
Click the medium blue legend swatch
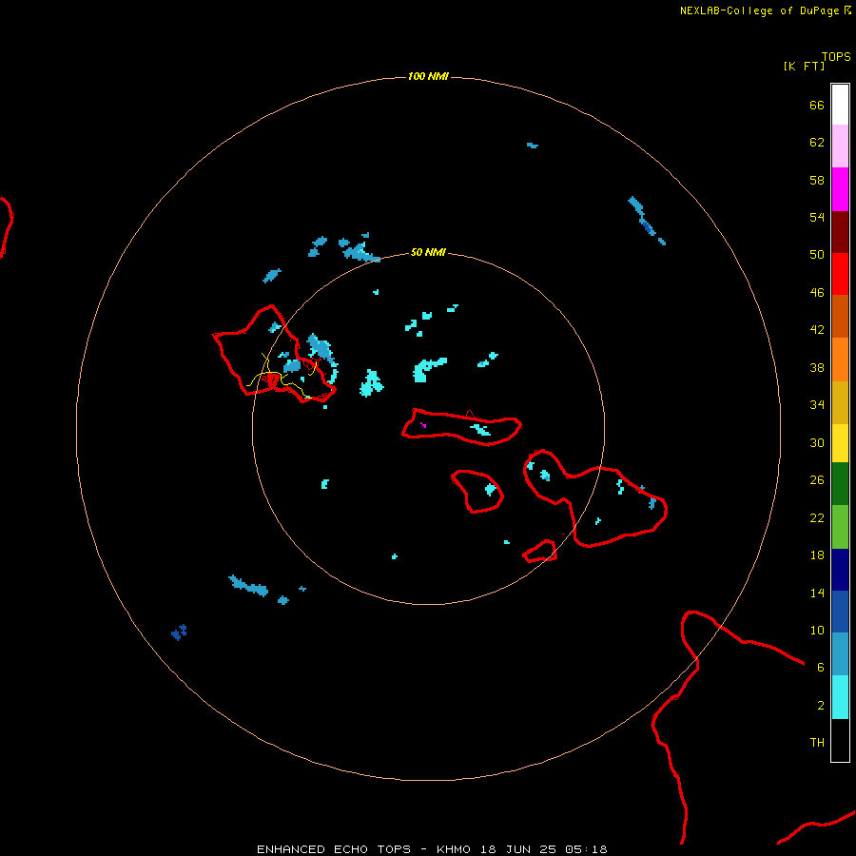[840, 612]
